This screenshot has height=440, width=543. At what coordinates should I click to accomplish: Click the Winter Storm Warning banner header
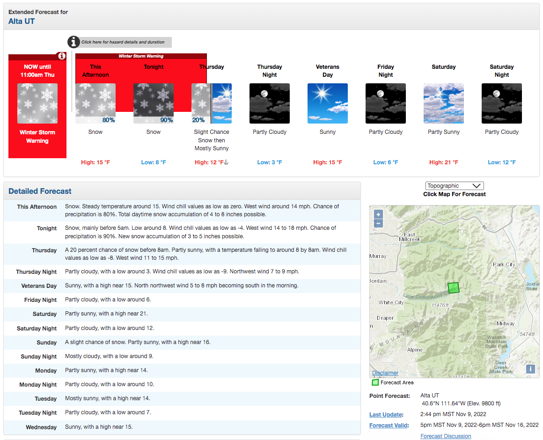click(141, 56)
